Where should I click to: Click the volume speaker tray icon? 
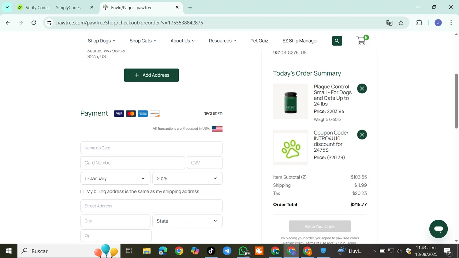[x=399, y=251]
